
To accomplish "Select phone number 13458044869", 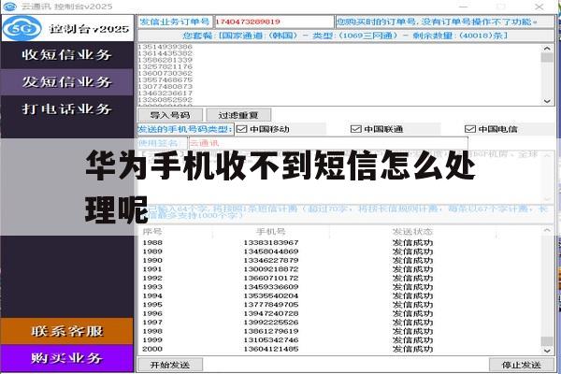I will pyautogui.click(x=271, y=252).
